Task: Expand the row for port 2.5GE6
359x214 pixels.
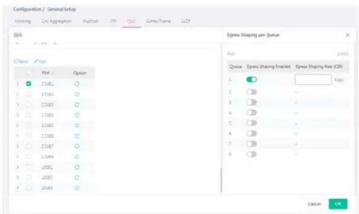Action: (18, 136)
